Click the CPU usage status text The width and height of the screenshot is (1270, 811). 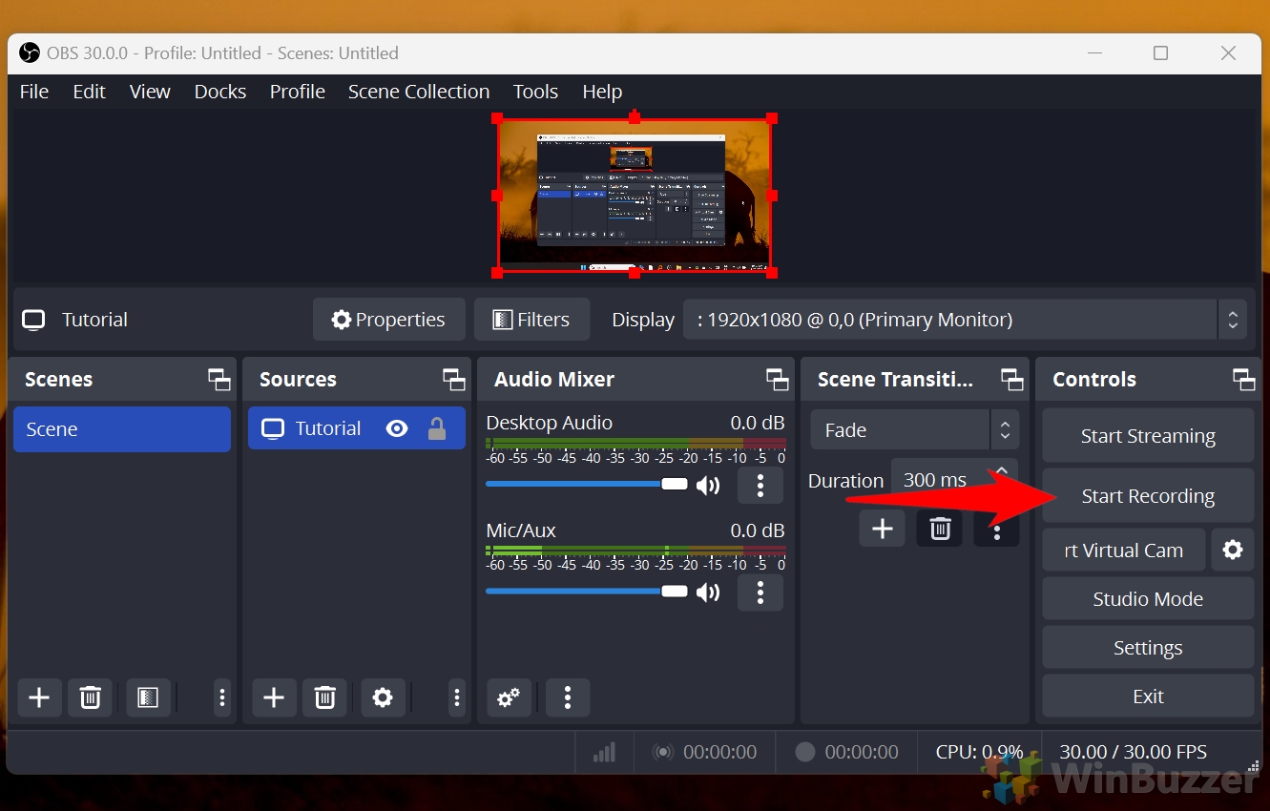979,752
